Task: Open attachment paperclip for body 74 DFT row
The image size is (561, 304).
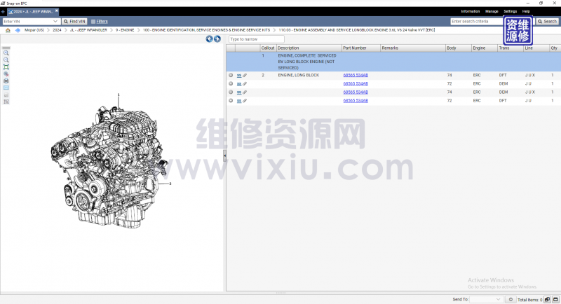Action: pos(245,76)
